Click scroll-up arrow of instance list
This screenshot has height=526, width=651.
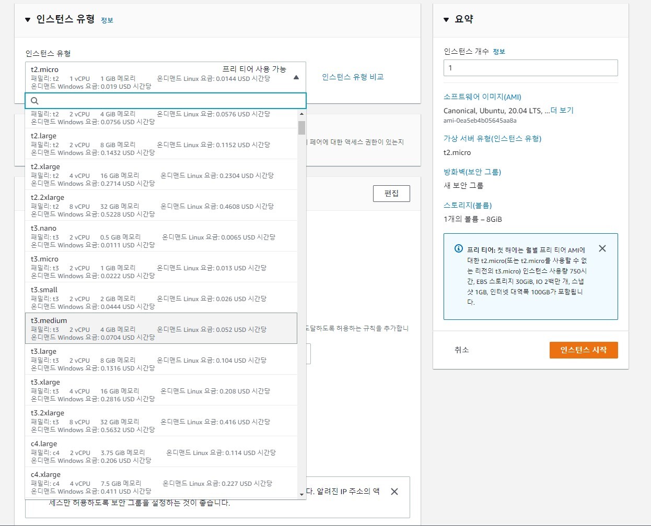coord(301,114)
